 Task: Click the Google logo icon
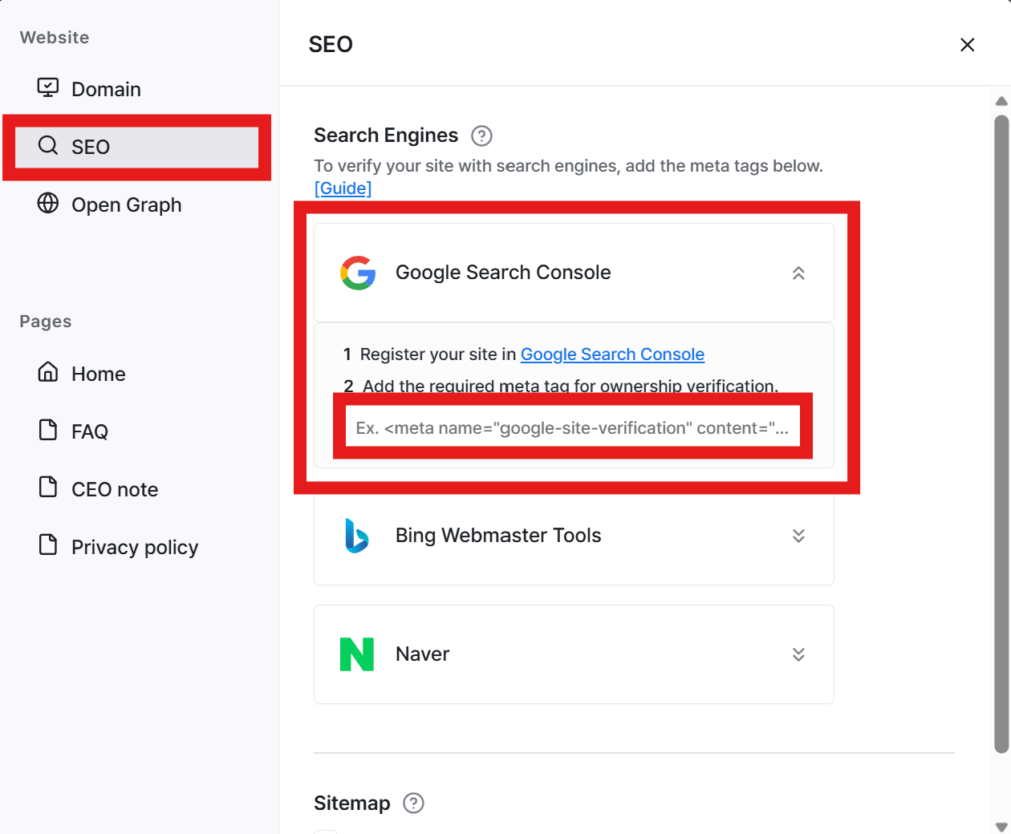pos(358,273)
